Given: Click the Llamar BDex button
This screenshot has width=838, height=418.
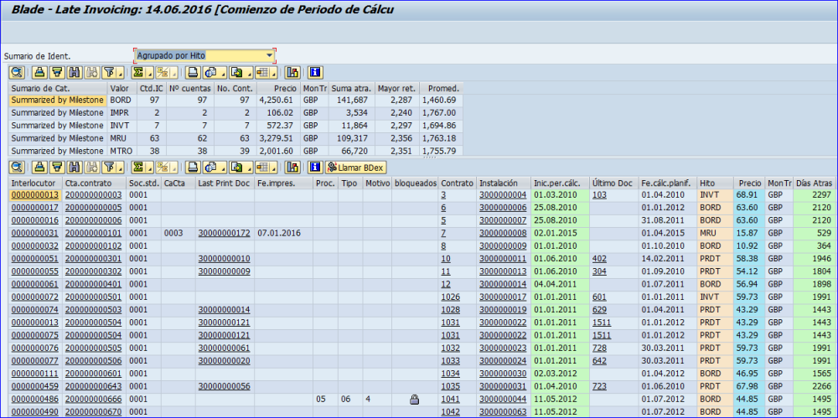Looking at the screenshot, I should click(x=356, y=168).
